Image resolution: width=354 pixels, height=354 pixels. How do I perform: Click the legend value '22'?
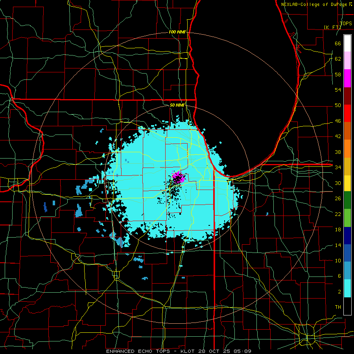338,214
